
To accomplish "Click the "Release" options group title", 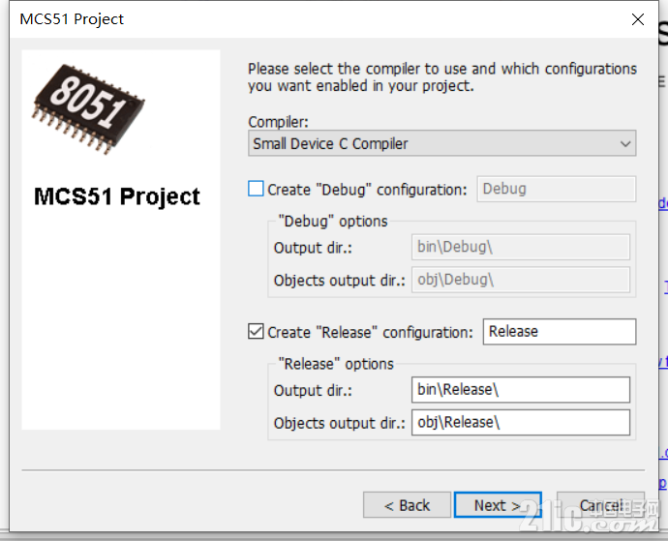I will click(x=336, y=364).
